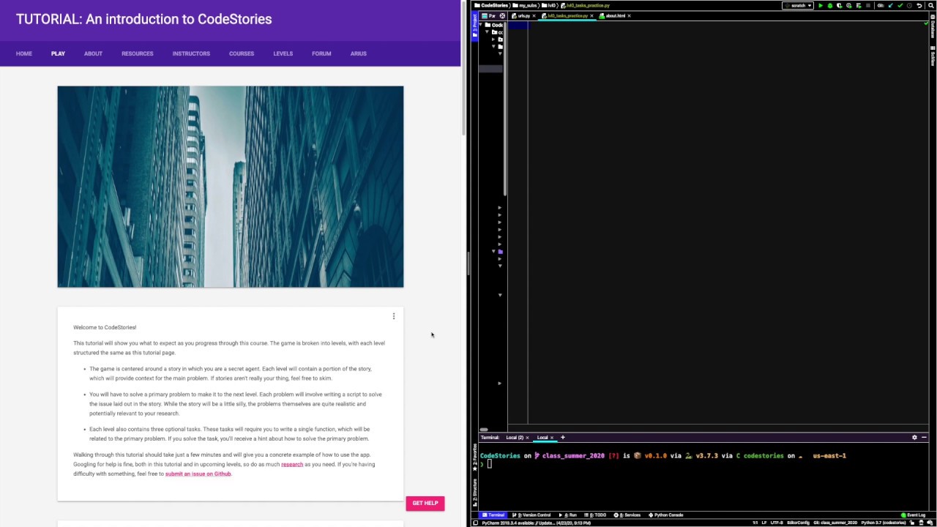Click the lock icon in PyCharm status bar
Screen dimensions: 937x527
point(912,523)
